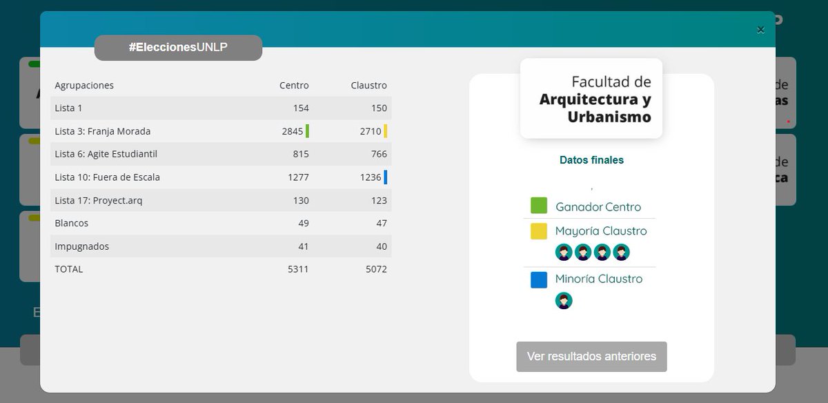Viewport: 828px width, 403px height.
Task: Click the blue bar beside Fuera de Escala's count
Action: click(x=386, y=177)
